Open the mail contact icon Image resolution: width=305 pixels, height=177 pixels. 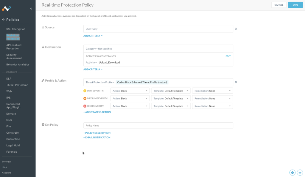click(300, 172)
